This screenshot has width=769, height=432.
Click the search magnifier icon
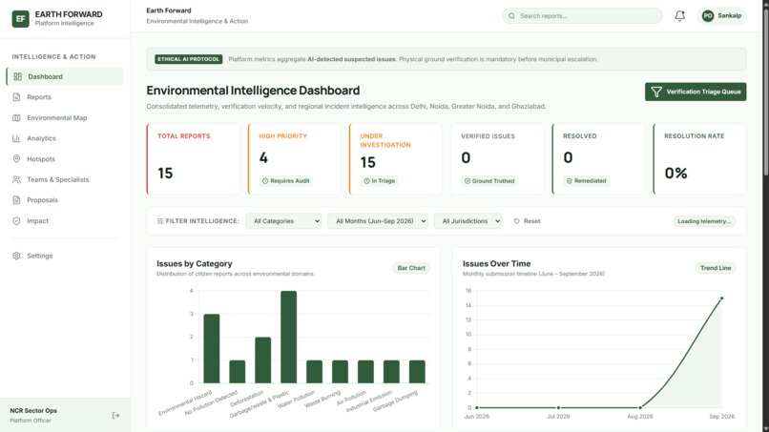pyautogui.click(x=511, y=15)
